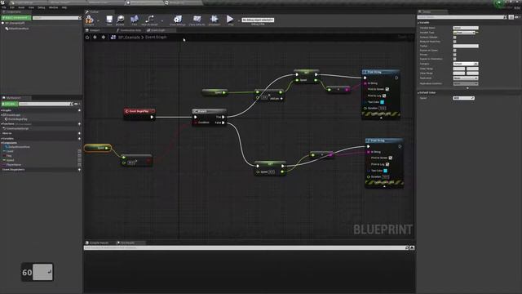Collapse the Default Value section
522x294 pixels.
(418, 92)
